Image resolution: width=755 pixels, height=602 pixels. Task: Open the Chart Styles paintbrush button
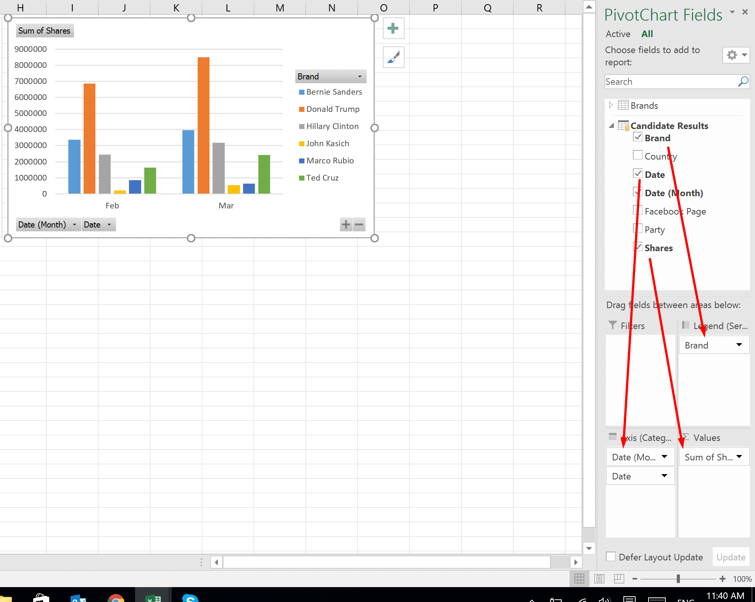[393, 57]
